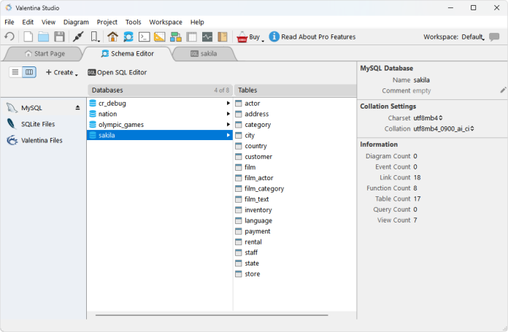The height and width of the screenshot is (332, 508).
Task: Switch to the sakila tab
Action: tap(207, 53)
